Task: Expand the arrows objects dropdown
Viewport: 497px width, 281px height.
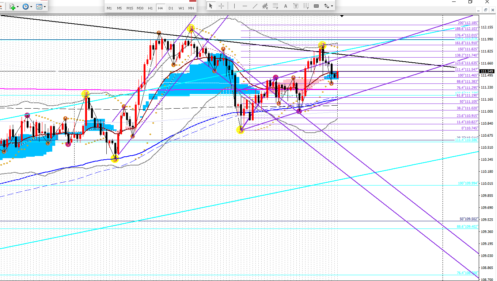Action: click(x=332, y=6)
